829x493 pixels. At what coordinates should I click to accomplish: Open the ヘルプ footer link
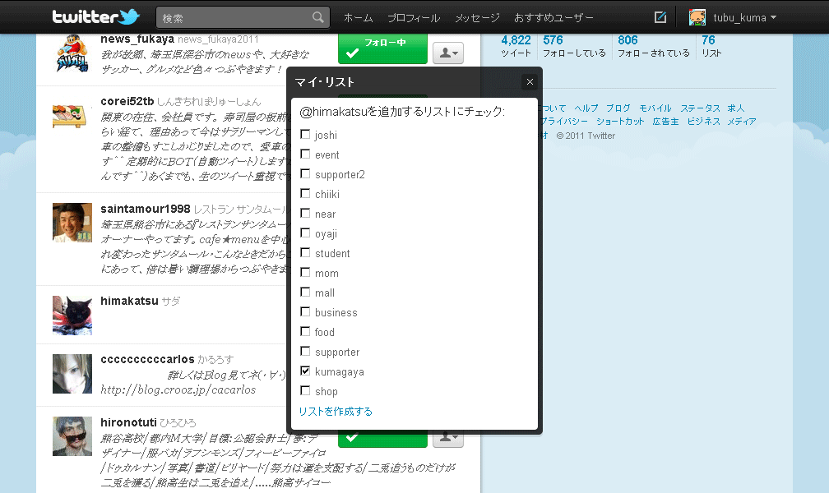586,108
